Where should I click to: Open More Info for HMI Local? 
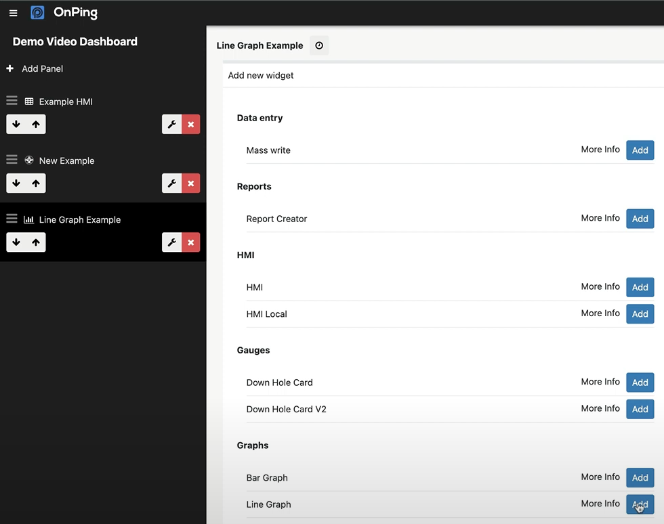click(600, 313)
